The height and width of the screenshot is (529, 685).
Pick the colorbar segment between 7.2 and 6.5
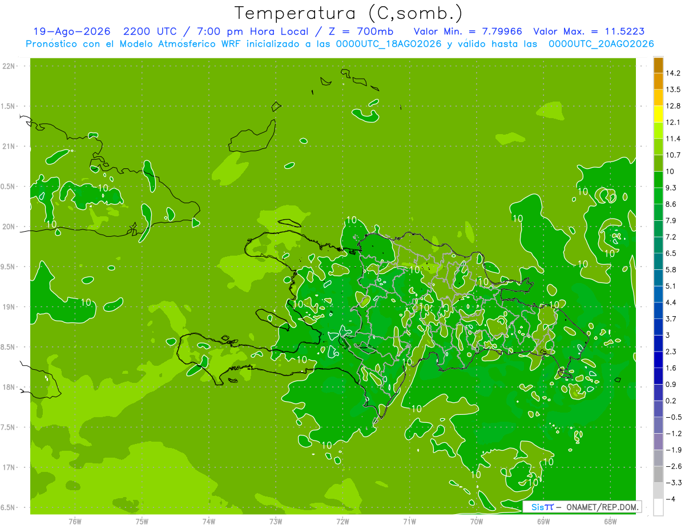click(658, 245)
